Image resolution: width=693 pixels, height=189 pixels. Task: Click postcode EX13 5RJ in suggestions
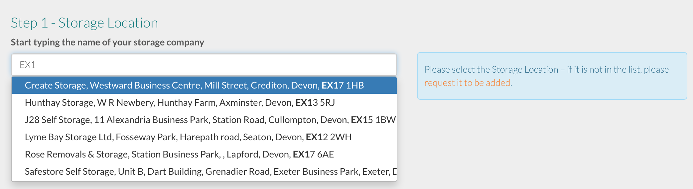tap(315, 103)
